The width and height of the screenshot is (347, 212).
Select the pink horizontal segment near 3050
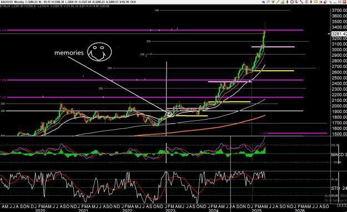click(273, 47)
